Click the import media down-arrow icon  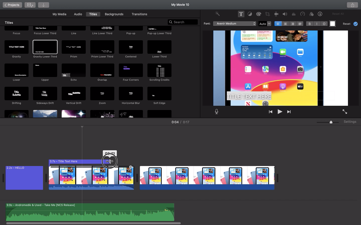(43, 5)
